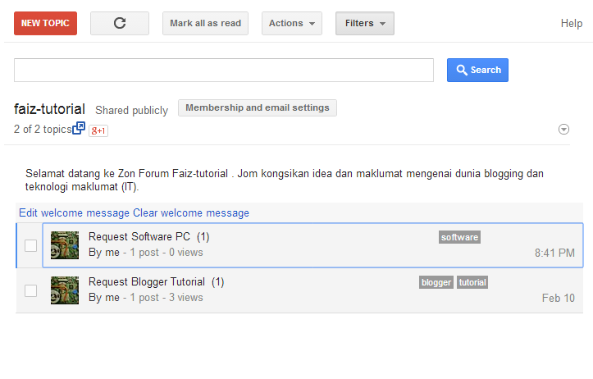Click the NEW TOPIC button
Viewport: 593px width, 379px height.
pyautogui.click(x=45, y=23)
